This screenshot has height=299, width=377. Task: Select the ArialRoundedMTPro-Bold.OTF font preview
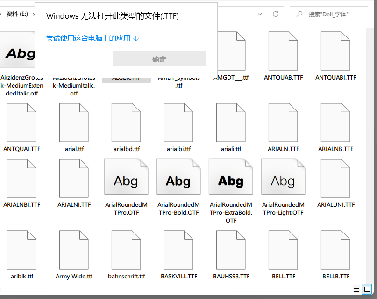pos(178,177)
